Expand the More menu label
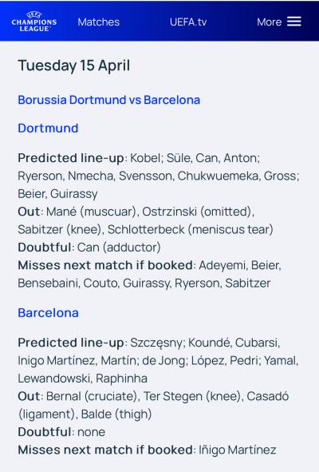This screenshot has width=319, height=472. click(269, 22)
